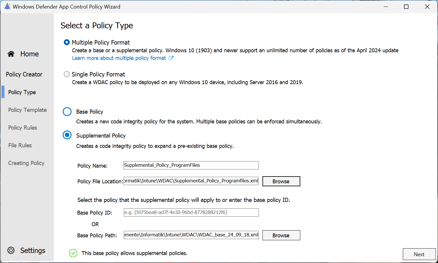Viewport: 438px width, 263px height.
Task: Open the Creating Policy step
Action: point(26,163)
